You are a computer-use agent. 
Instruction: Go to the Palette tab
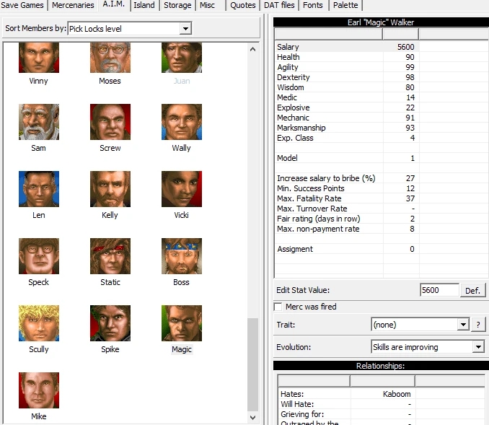pyautogui.click(x=345, y=5)
